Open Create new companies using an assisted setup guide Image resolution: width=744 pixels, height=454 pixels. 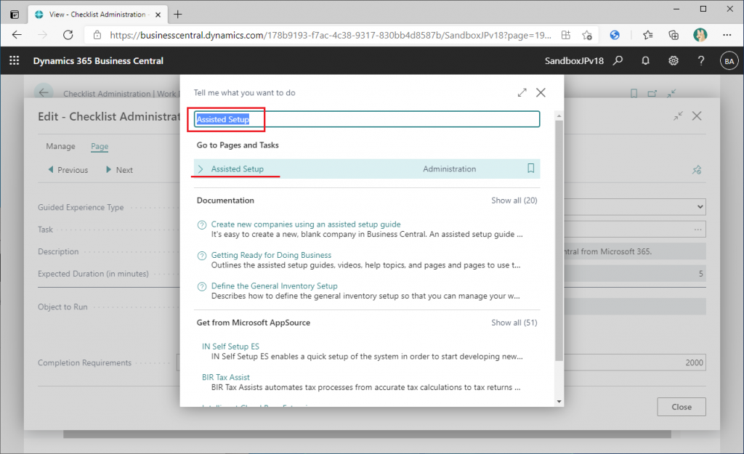(x=306, y=224)
